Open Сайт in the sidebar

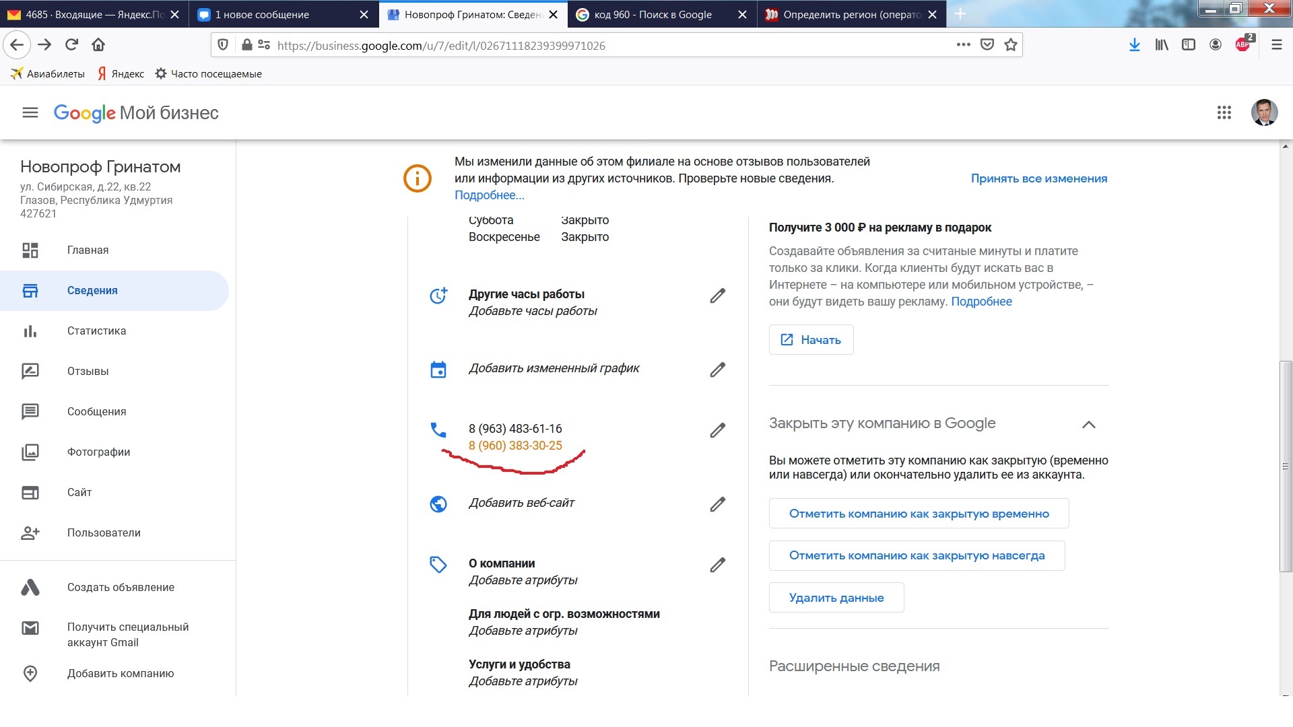point(114,493)
